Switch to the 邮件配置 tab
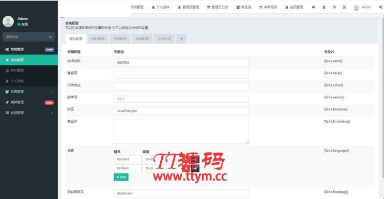384x199 pixels. point(98,39)
